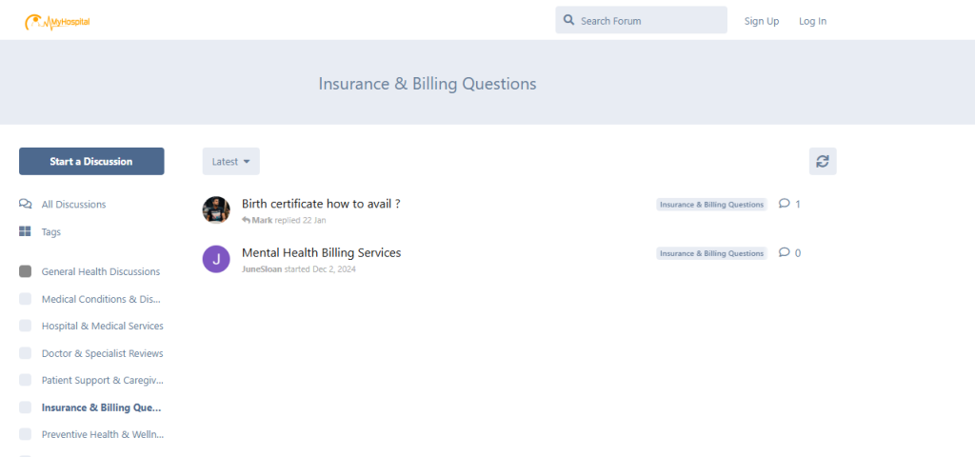Image resolution: width=975 pixels, height=457 pixels.
Task: Click the comment icon on Mental Health row
Action: coord(785,251)
